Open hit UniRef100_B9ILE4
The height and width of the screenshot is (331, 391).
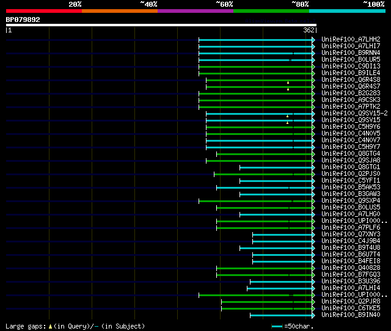[x=351, y=73]
